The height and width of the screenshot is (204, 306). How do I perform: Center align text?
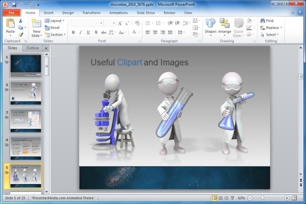click(x=155, y=33)
